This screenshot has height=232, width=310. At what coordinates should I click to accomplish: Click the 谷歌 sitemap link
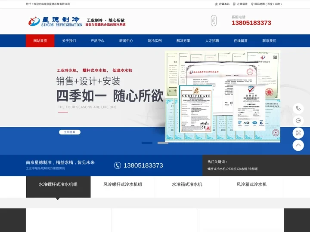[277, 4]
